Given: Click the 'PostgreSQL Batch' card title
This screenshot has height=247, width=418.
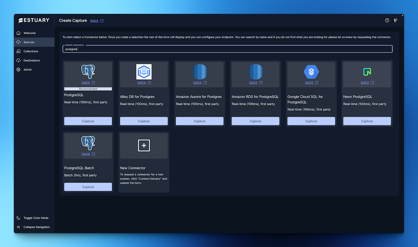Looking at the screenshot, I should [79, 168].
